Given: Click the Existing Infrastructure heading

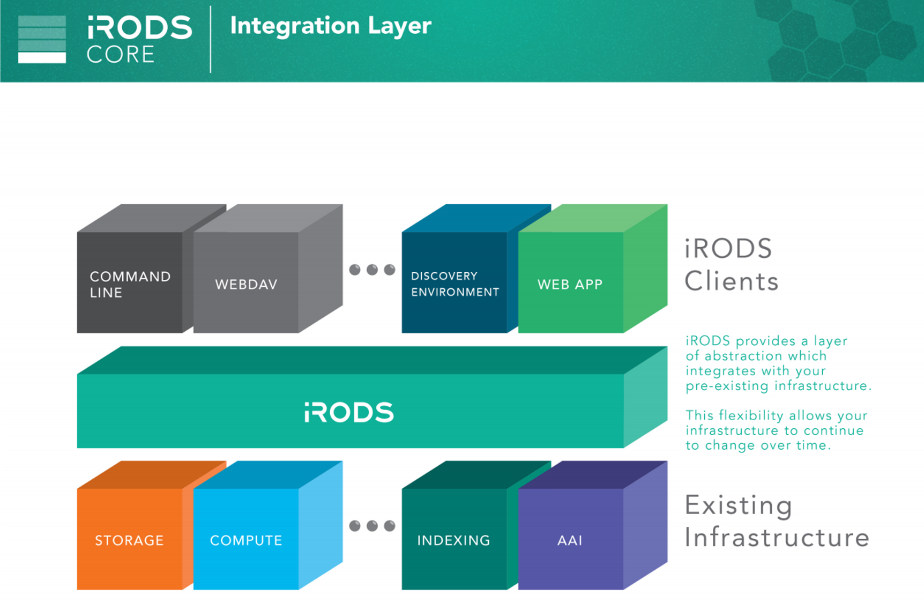Looking at the screenshot, I should coord(777,522).
